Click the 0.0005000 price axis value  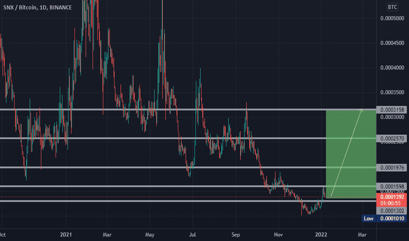tap(392, 18)
